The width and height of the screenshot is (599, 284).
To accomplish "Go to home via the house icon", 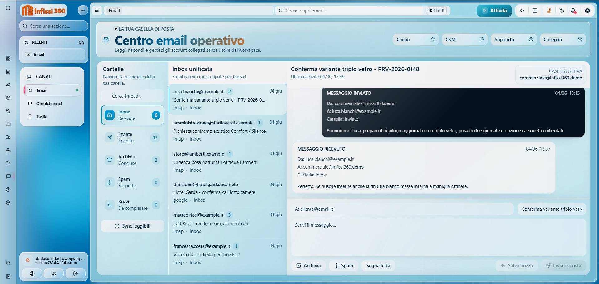I will (x=97, y=11).
